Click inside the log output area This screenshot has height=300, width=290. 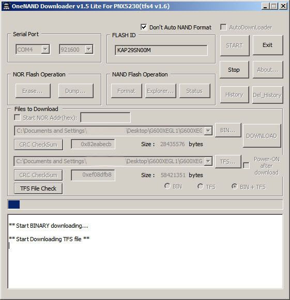point(145,251)
